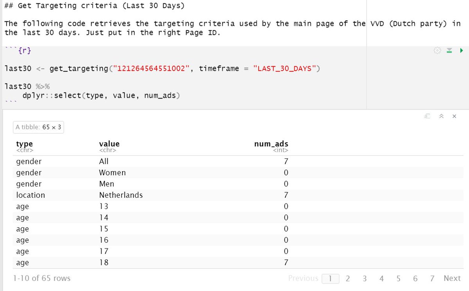Image resolution: width=469 pixels, height=291 pixels.
Task: Go to results page 2
Action: (x=348, y=278)
